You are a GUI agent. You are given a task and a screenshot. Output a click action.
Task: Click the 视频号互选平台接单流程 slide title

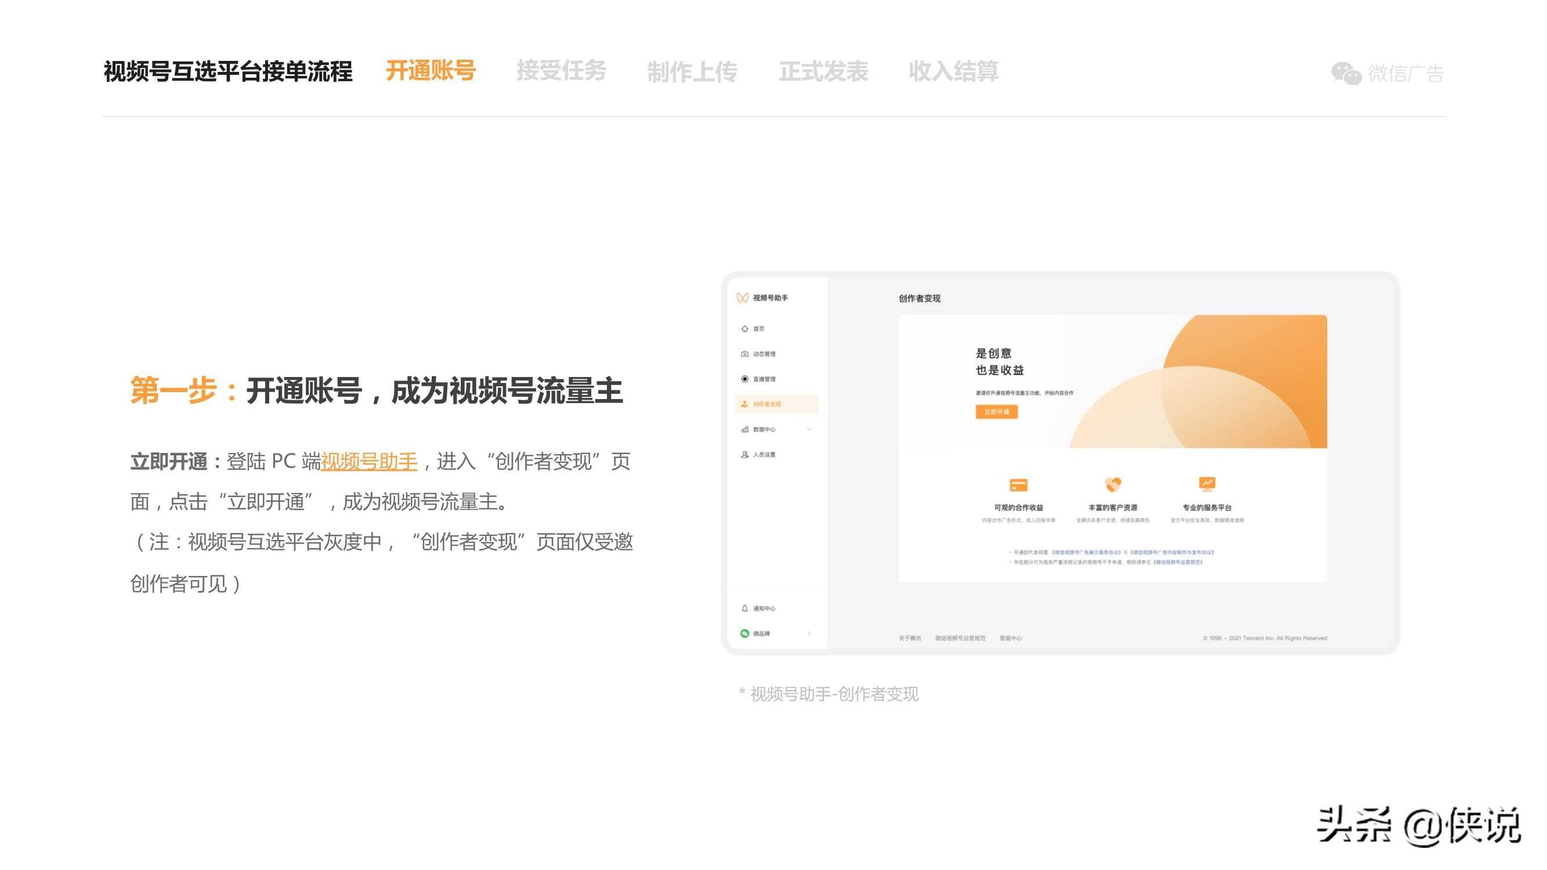pyautogui.click(x=227, y=71)
